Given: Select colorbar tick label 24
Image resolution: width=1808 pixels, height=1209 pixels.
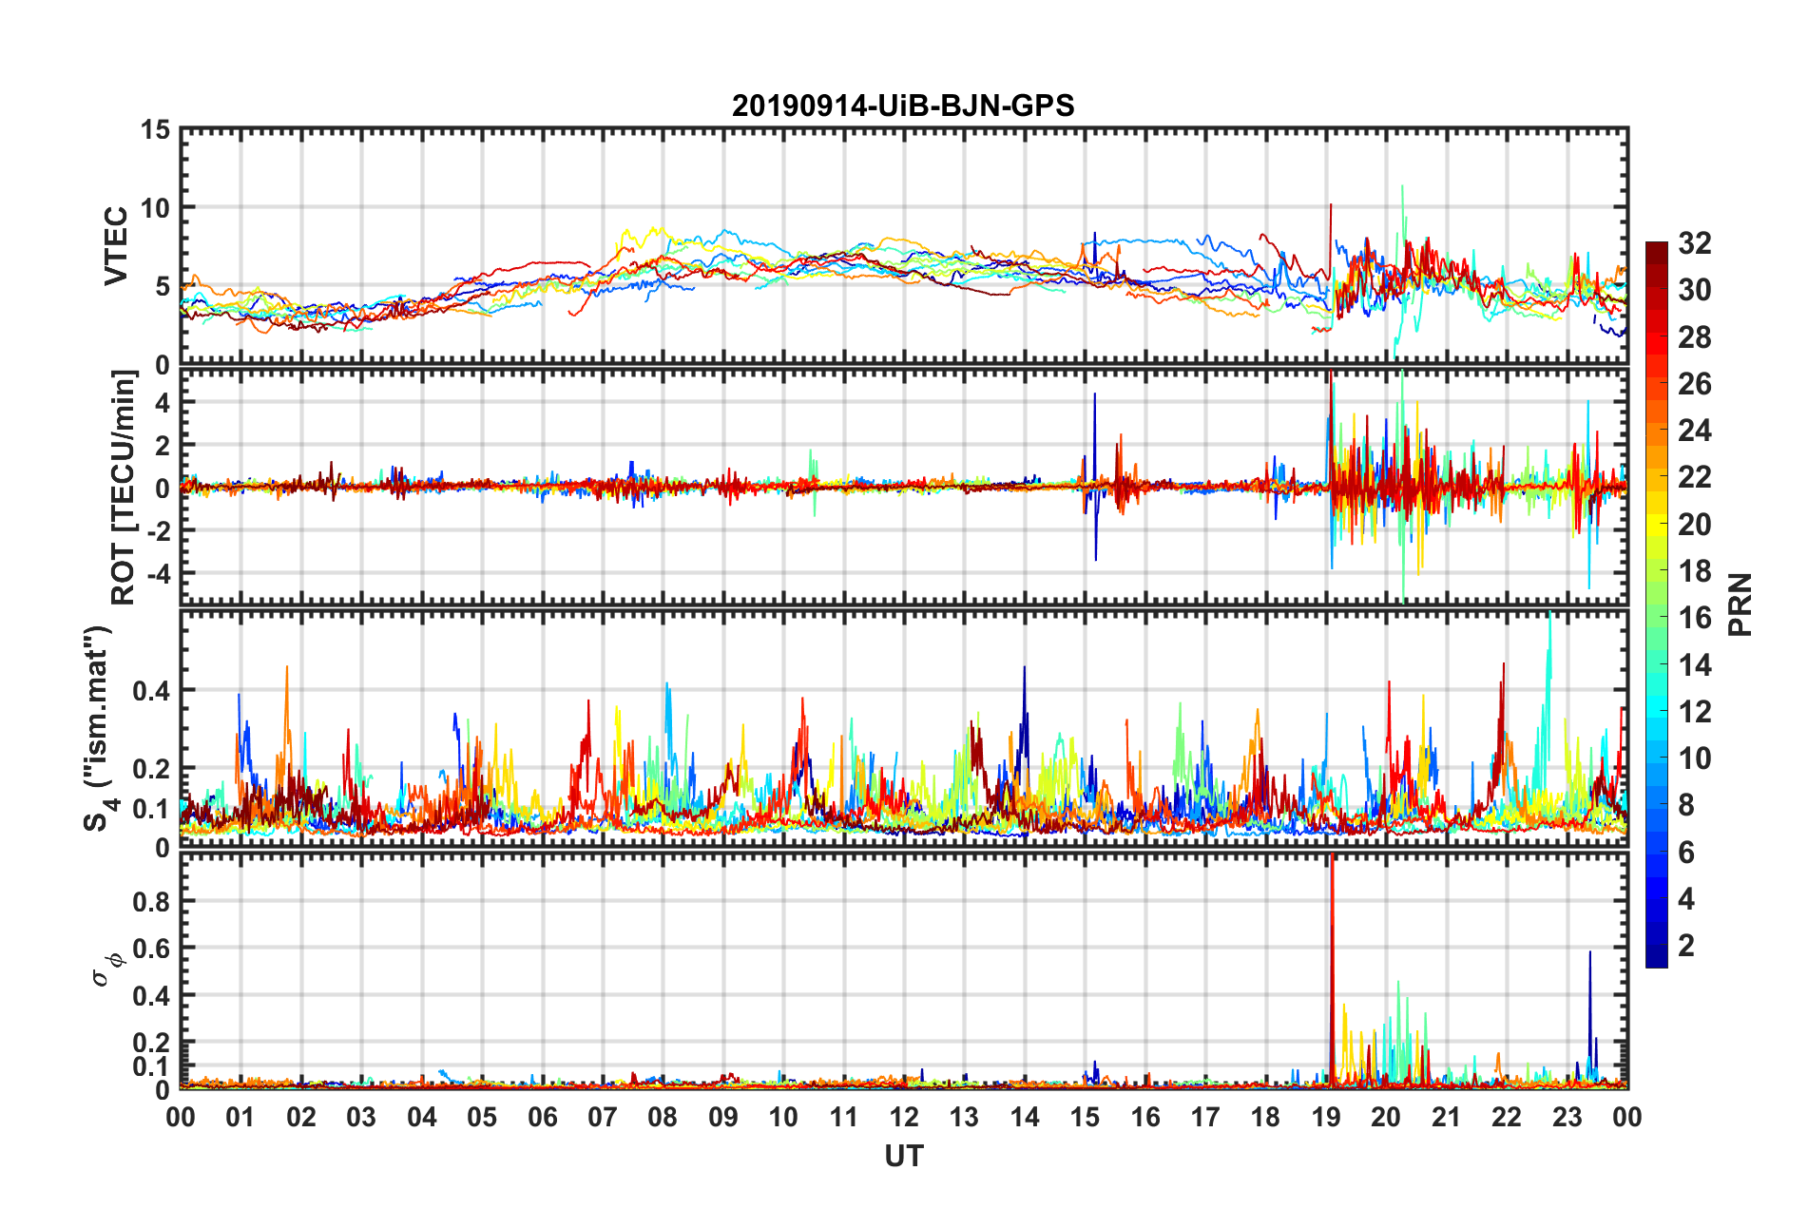Looking at the screenshot, I should [x=1694, y=431].
